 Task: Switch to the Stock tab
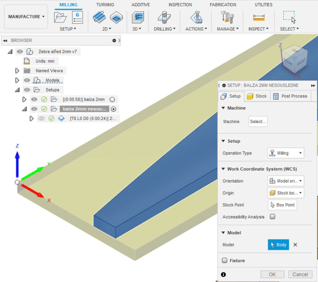(257, 96)
